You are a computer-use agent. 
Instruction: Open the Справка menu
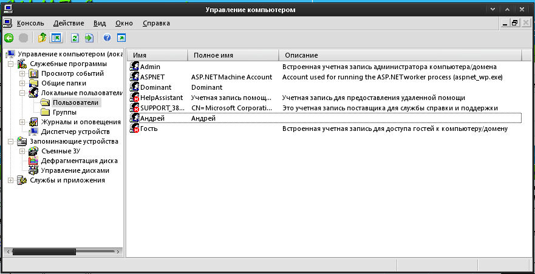tap(156, 23)
